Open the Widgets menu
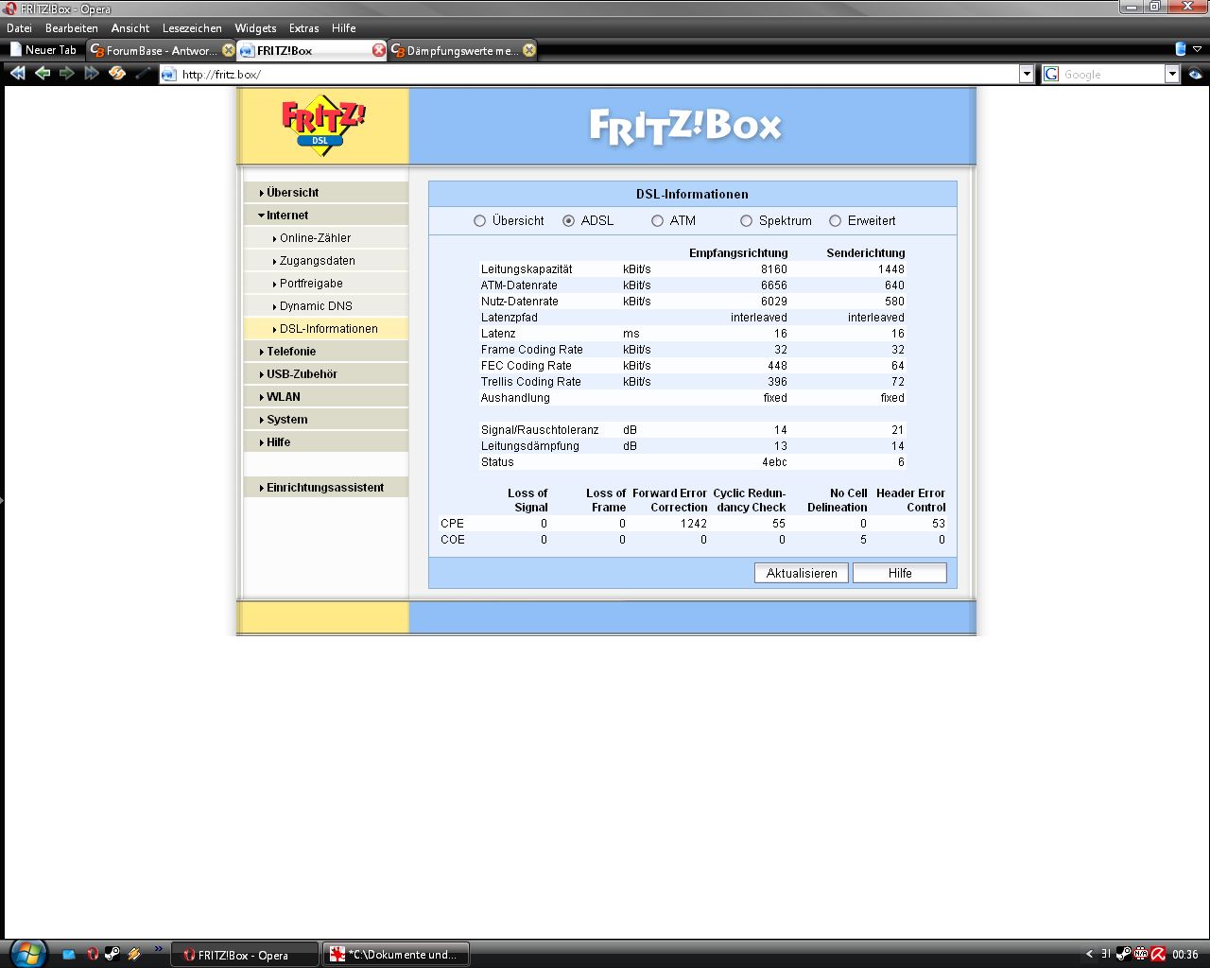The image size is (1210, 968). coord(255,28)
